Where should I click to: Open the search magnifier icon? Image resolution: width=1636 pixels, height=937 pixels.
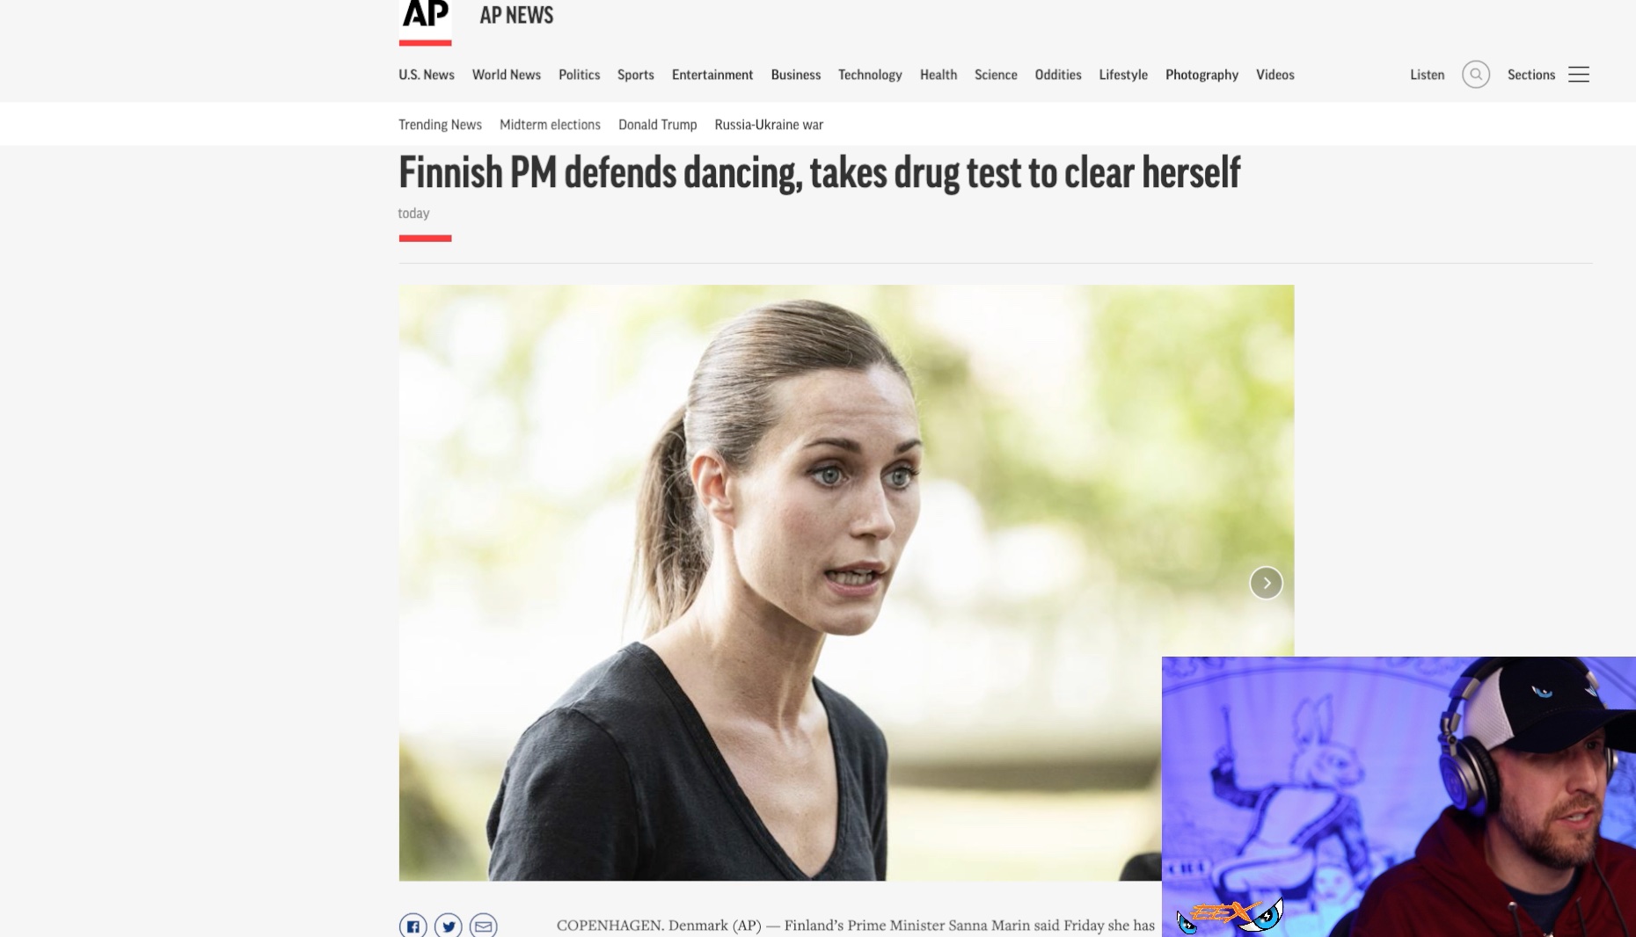[x=1476, y=75]
